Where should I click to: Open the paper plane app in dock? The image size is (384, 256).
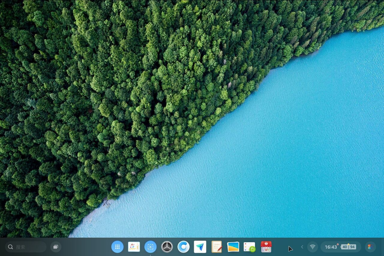click(x=200, y=247)
